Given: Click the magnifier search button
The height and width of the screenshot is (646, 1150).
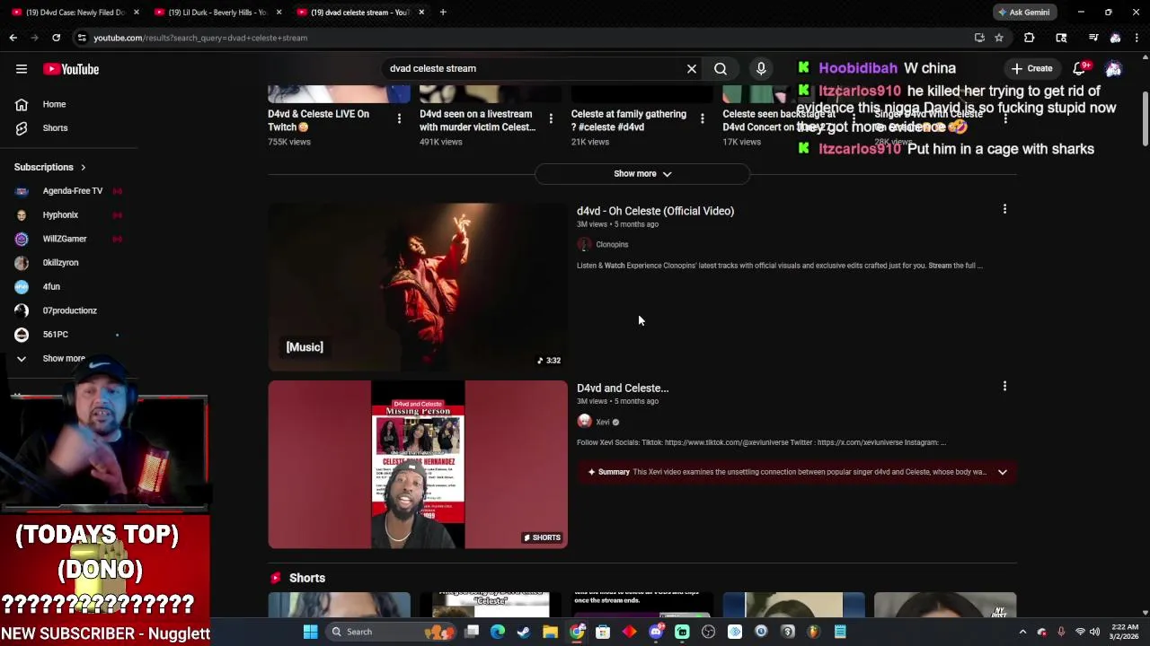Looking at the screenshot, I should 721,68.
